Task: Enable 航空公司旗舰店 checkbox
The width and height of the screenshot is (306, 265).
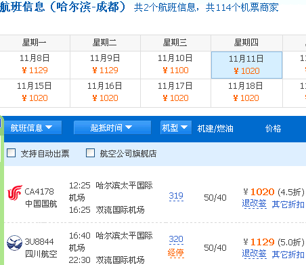Action: 90,153
